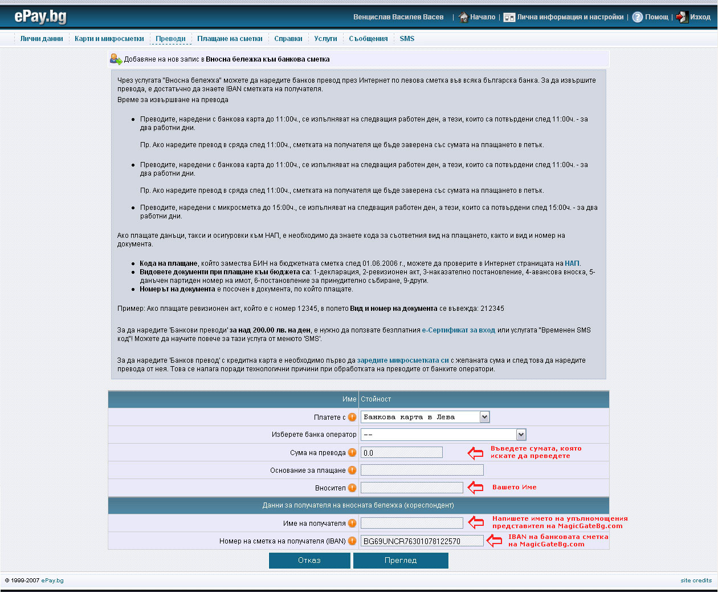Click the personal info card icon
718x592 pixels.
509,17
